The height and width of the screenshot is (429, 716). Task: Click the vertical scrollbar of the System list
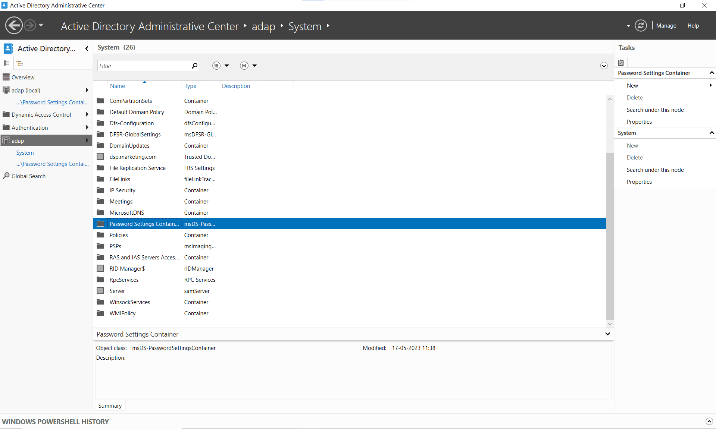(609, 235)
